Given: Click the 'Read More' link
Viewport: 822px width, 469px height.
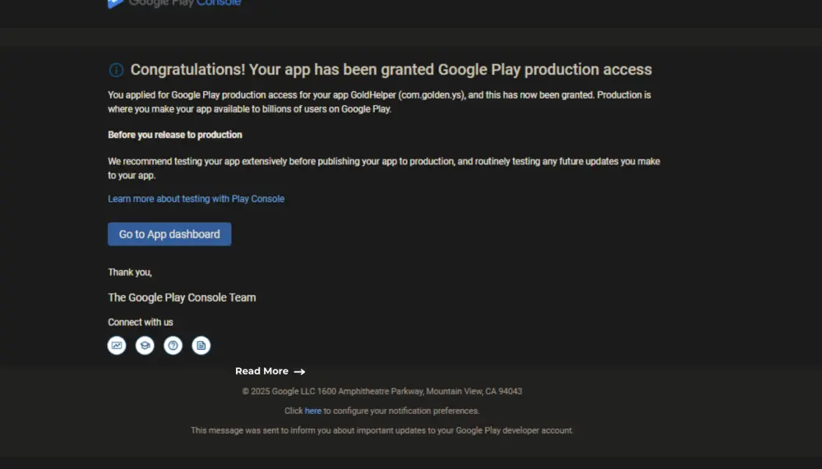Looking at the screenshot, I should pyautogui.click(x=270, y=371).
